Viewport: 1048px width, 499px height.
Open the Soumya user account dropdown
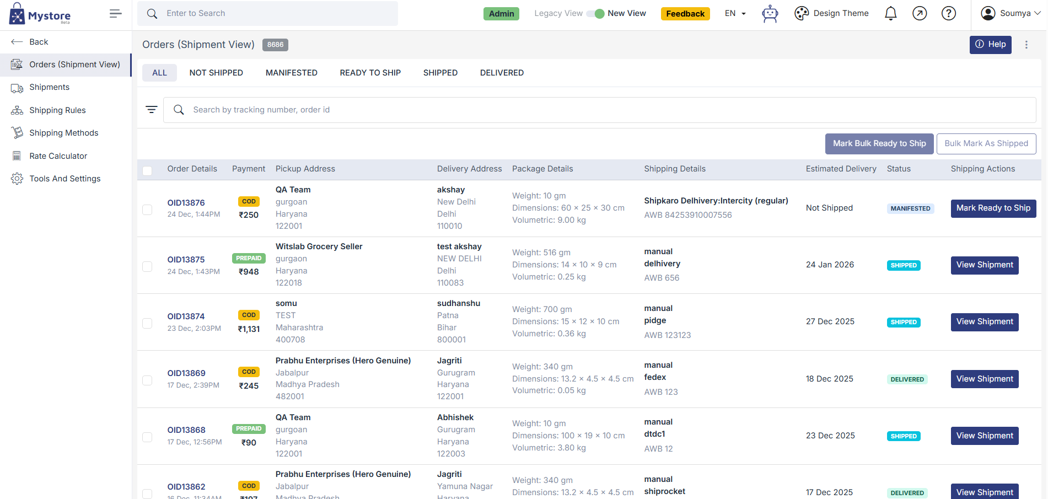point(1011,13)
